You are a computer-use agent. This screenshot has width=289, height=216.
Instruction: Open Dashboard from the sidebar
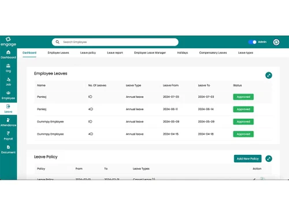pos(8,55)
